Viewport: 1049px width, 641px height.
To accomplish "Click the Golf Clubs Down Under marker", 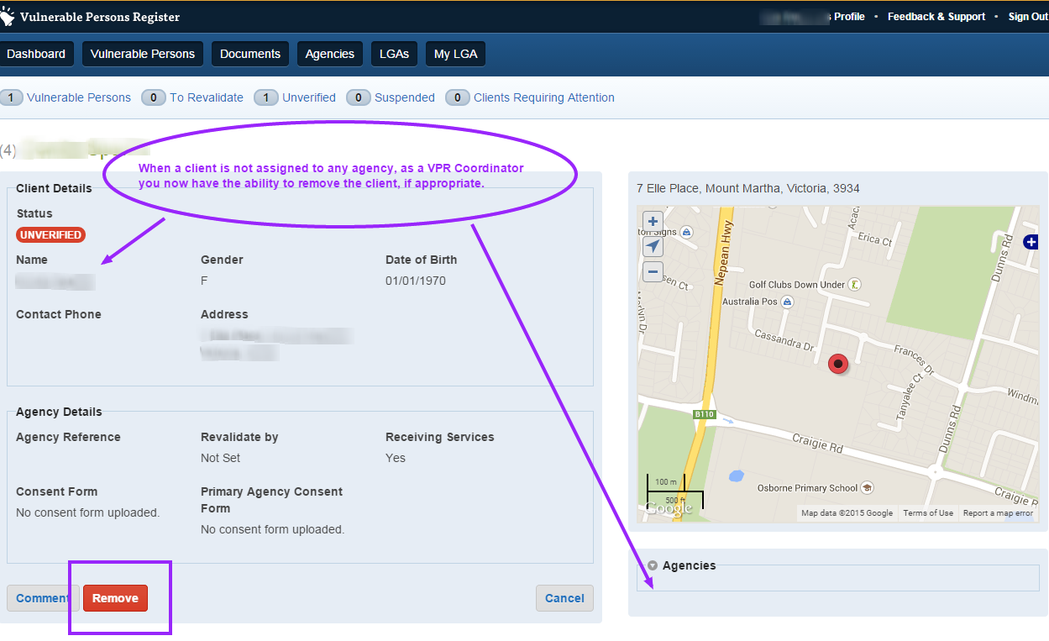I will click(x=855, y=285).
